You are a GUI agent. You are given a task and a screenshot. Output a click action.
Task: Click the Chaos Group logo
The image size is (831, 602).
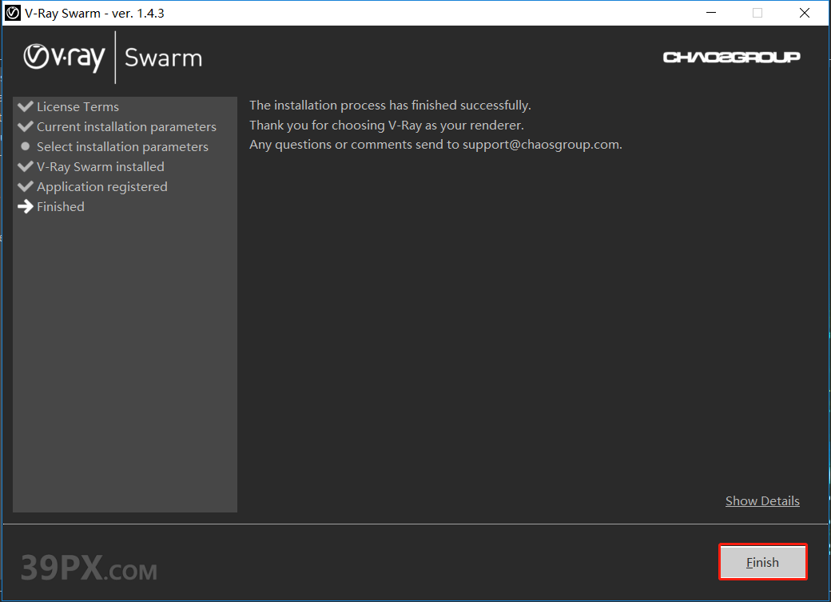tap(731, 57)
